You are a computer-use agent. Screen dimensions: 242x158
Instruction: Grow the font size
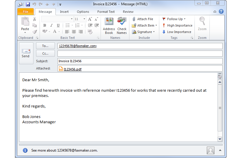[90, 19]
